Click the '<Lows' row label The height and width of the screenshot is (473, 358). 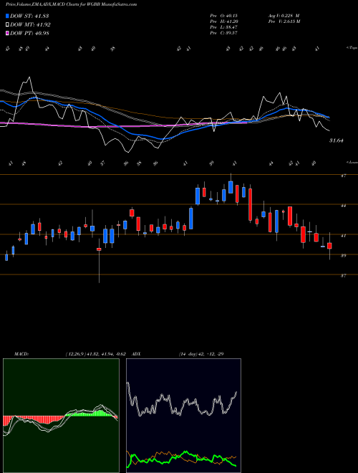point(352,162)
